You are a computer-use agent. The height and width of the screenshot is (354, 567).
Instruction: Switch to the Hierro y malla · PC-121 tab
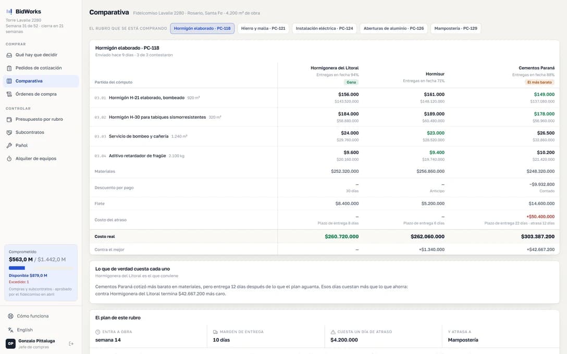[263, 29]
